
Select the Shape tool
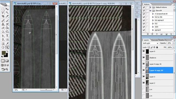click(x=7, y=39)
